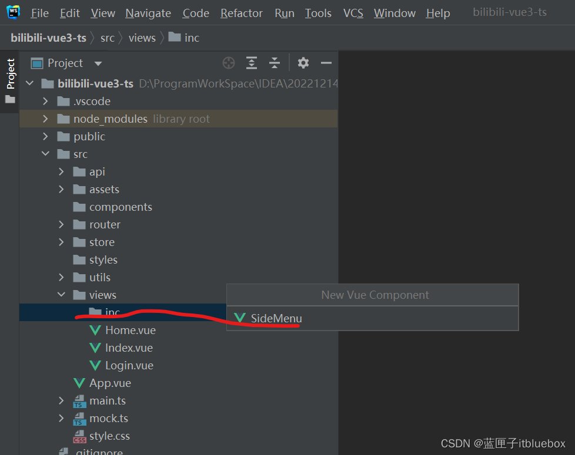This screenshot has width=575, height=455.
Task: Expand the mock.ts node arrow
Action: coord(61,418)
